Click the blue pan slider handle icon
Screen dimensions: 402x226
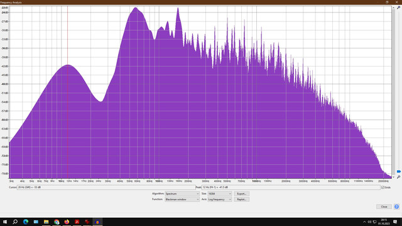398,171
